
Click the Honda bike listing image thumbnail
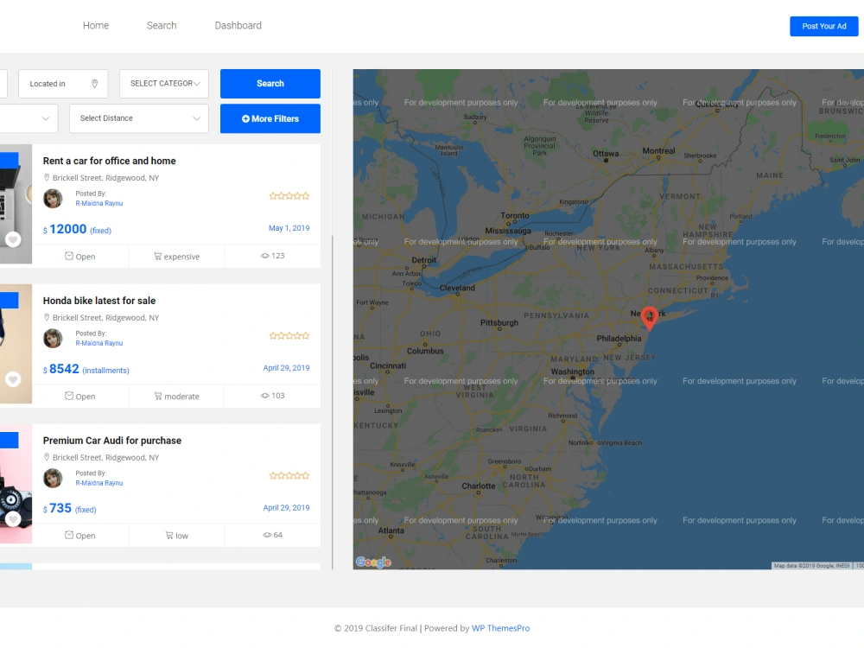[16, 344]
